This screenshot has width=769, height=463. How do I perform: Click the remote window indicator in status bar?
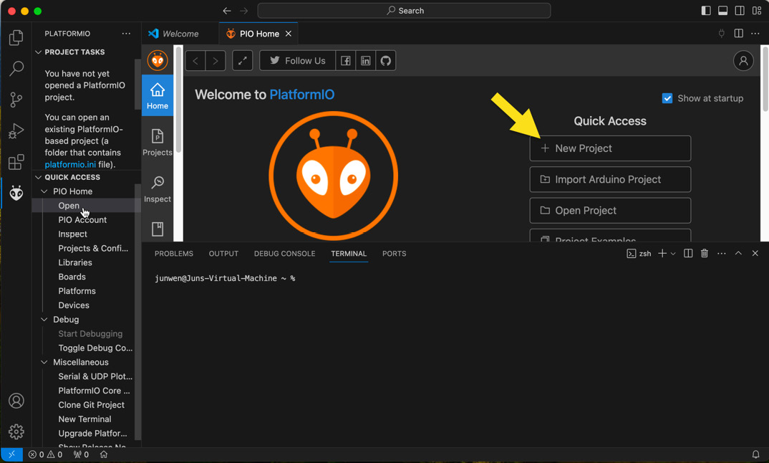(11, 454)
